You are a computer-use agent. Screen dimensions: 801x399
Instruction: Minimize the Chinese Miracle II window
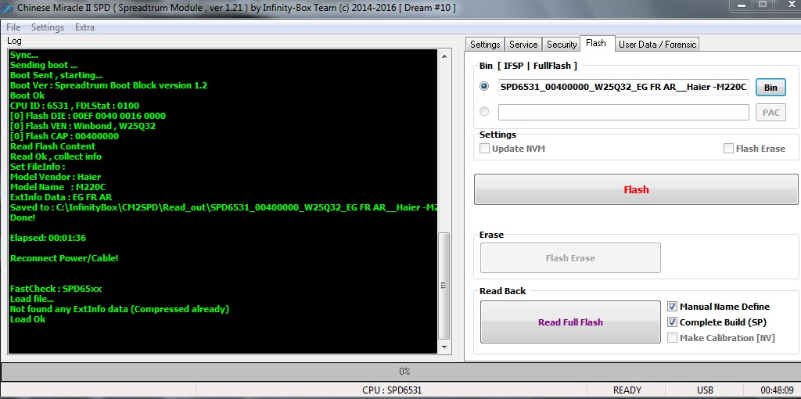click(741, 5)
